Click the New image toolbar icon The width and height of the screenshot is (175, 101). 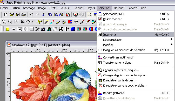point(6,14)
